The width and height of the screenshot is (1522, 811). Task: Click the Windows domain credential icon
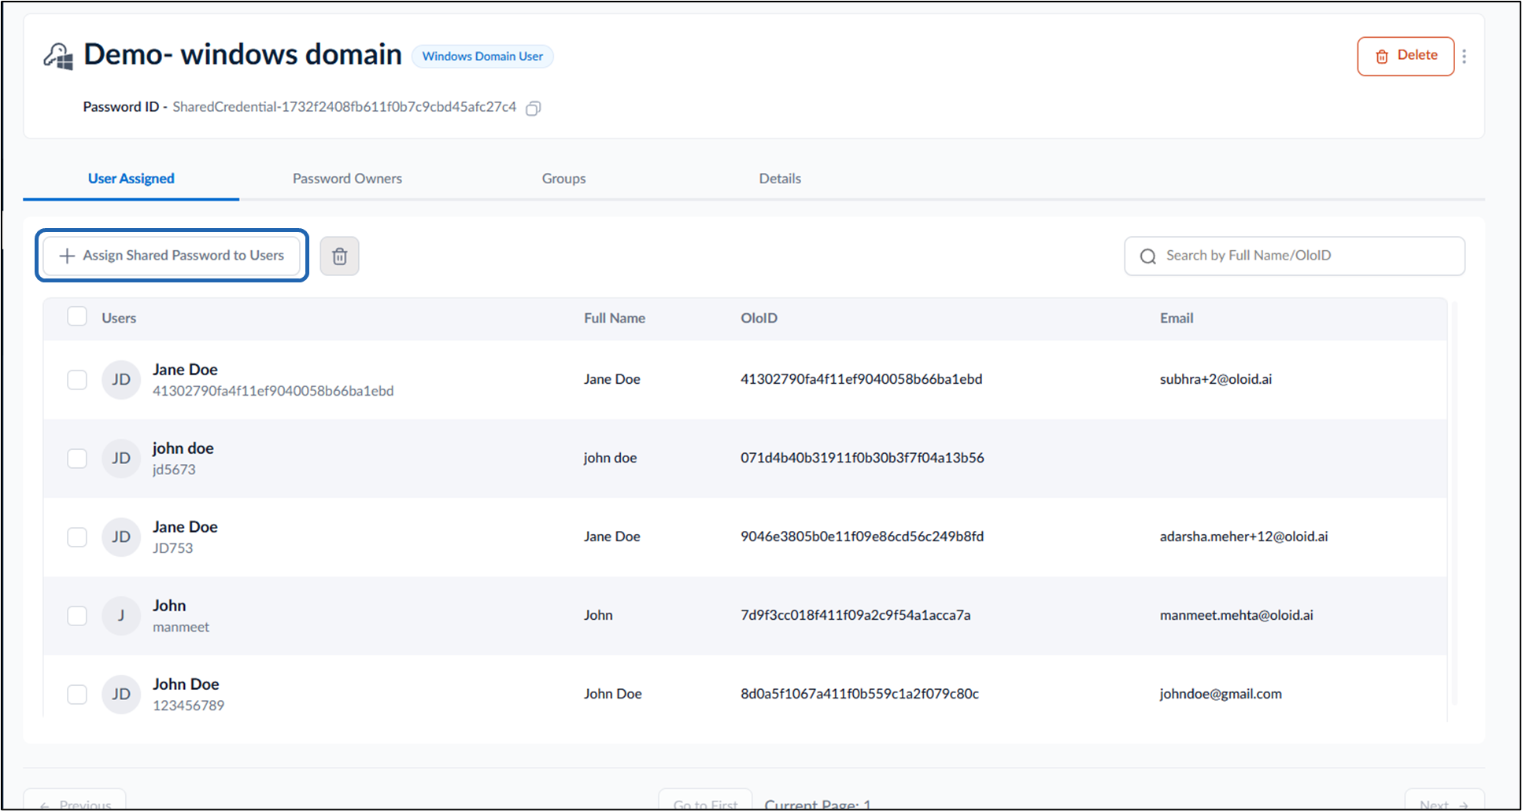(58, 57)
